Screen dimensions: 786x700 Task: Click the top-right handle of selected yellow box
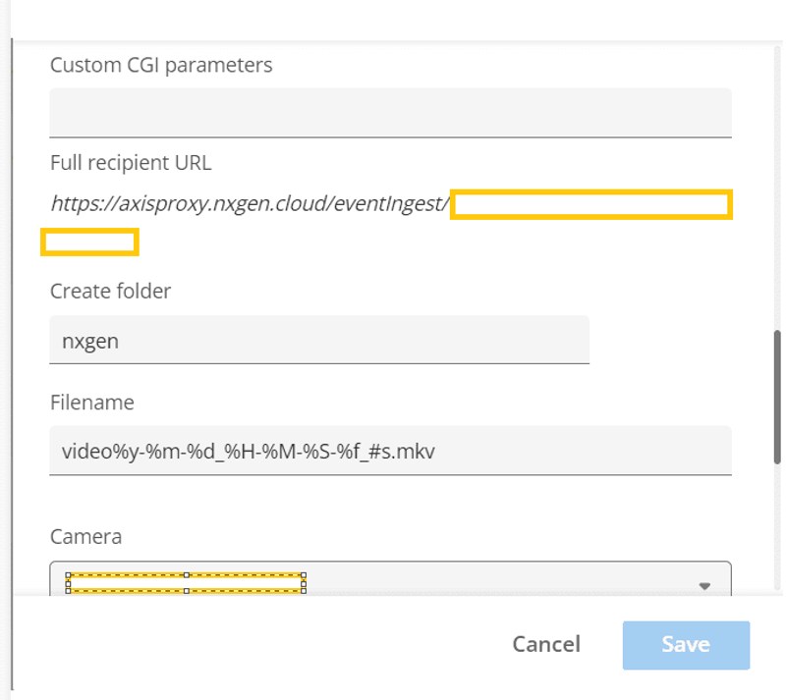[x=304, y=574]
